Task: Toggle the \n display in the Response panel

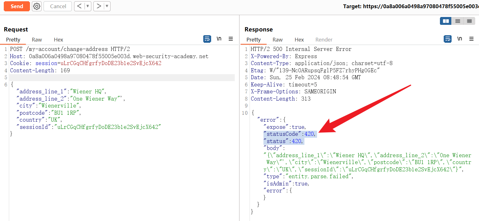Action: pos(459,39)
